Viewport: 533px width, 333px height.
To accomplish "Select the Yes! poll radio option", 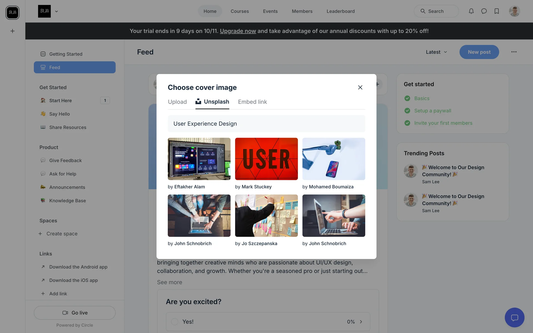I will 175,322.
